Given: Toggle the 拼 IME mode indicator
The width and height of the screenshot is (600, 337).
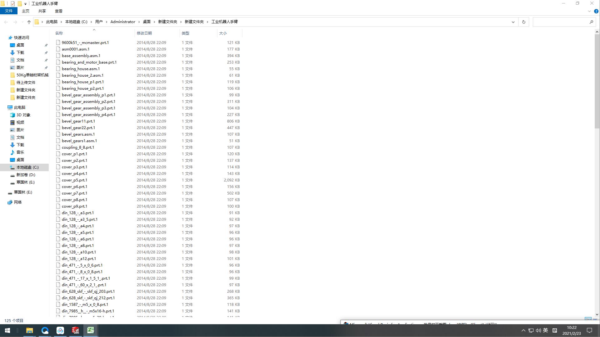Looking at the screenshot, I should click(555, 330).
